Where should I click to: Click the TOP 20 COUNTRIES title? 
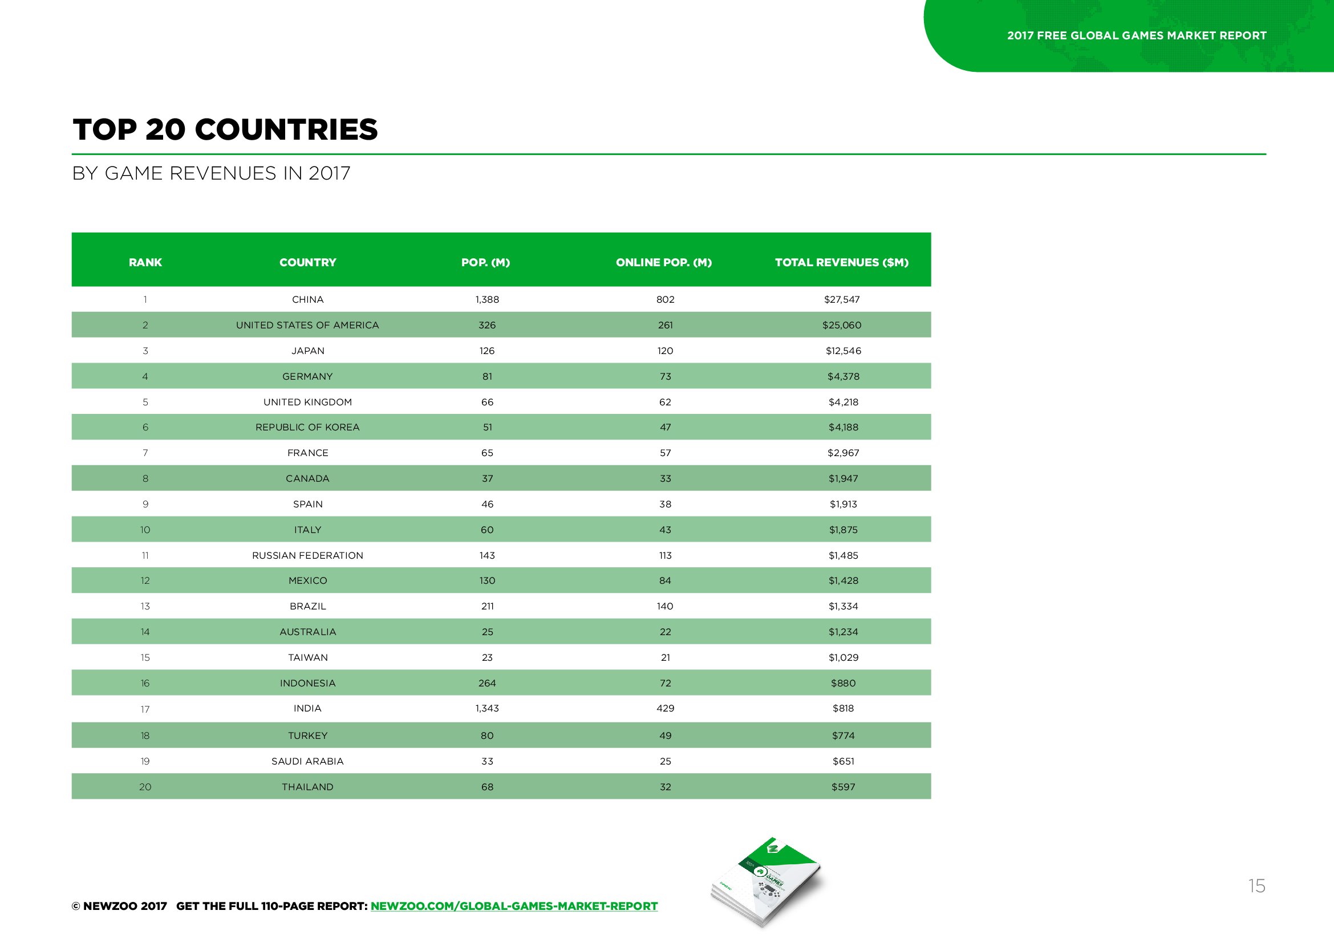[225, 129]
